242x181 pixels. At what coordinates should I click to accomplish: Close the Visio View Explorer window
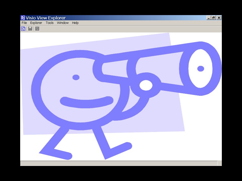pyautogui.click(x=219, y=18)
